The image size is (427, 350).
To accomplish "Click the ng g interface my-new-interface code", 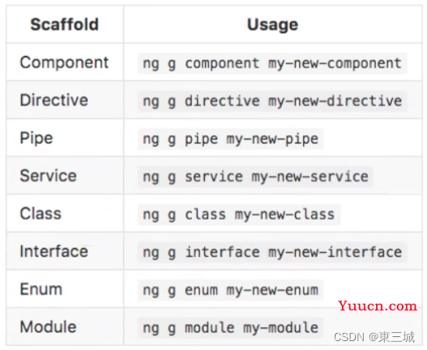I will click(272, 252).
